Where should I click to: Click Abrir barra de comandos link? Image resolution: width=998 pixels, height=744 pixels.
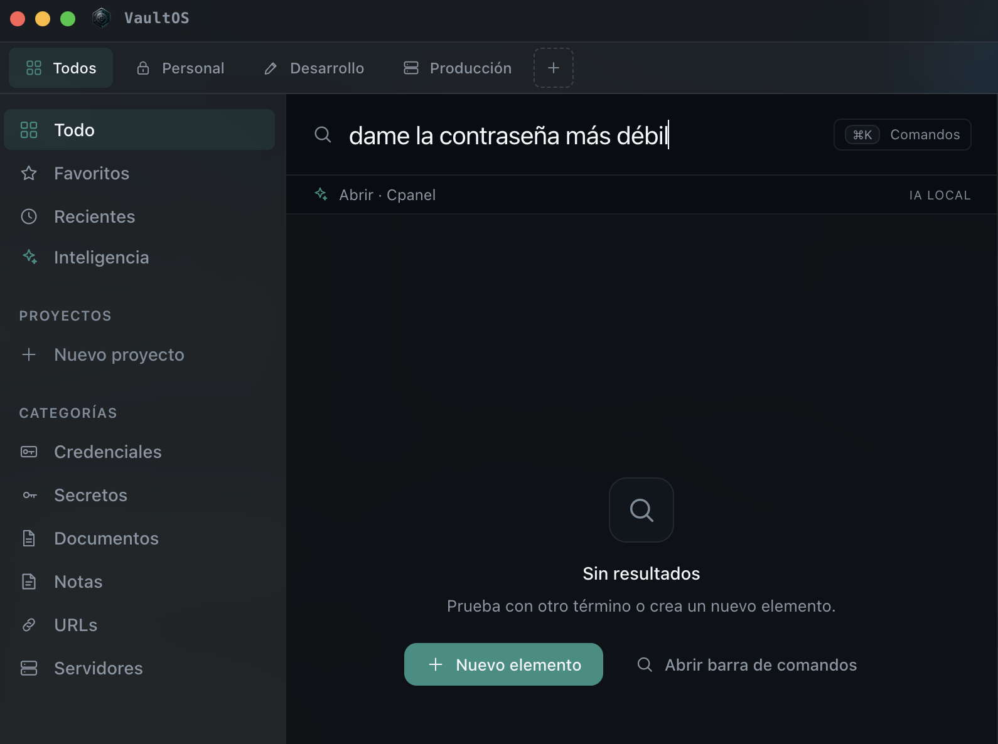point(747,665)
